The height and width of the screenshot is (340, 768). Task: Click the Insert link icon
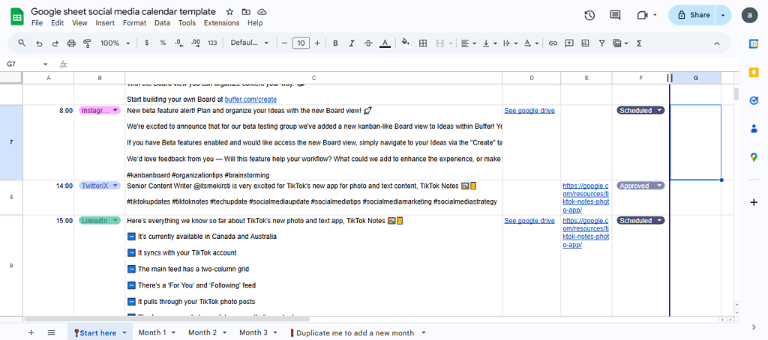pos(553,43)
